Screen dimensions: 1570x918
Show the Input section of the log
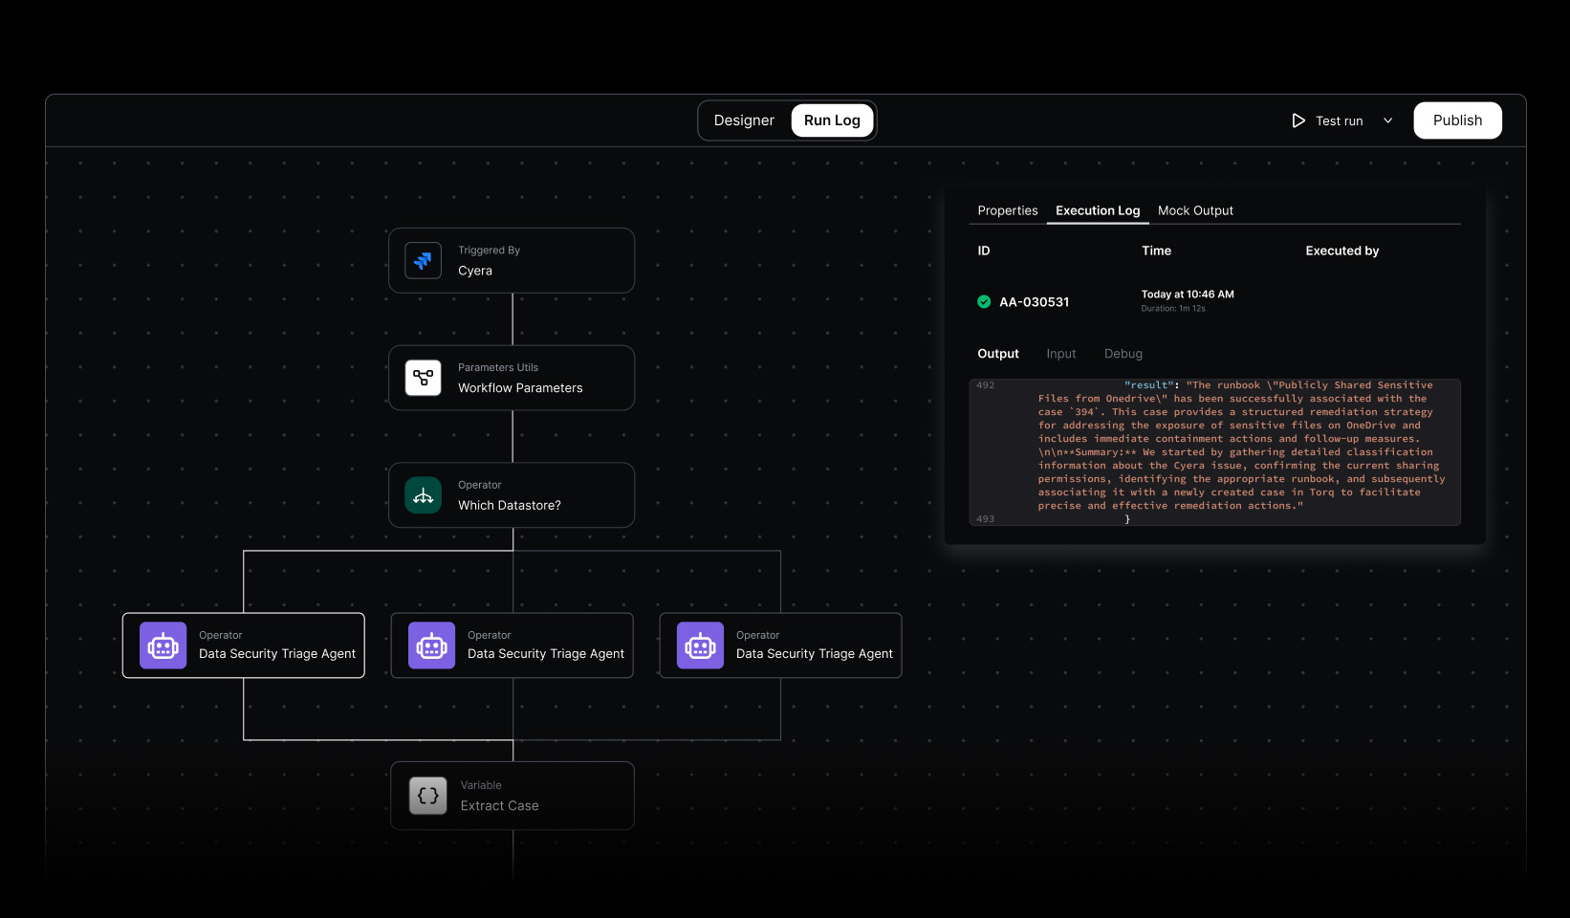(1060, 354)
